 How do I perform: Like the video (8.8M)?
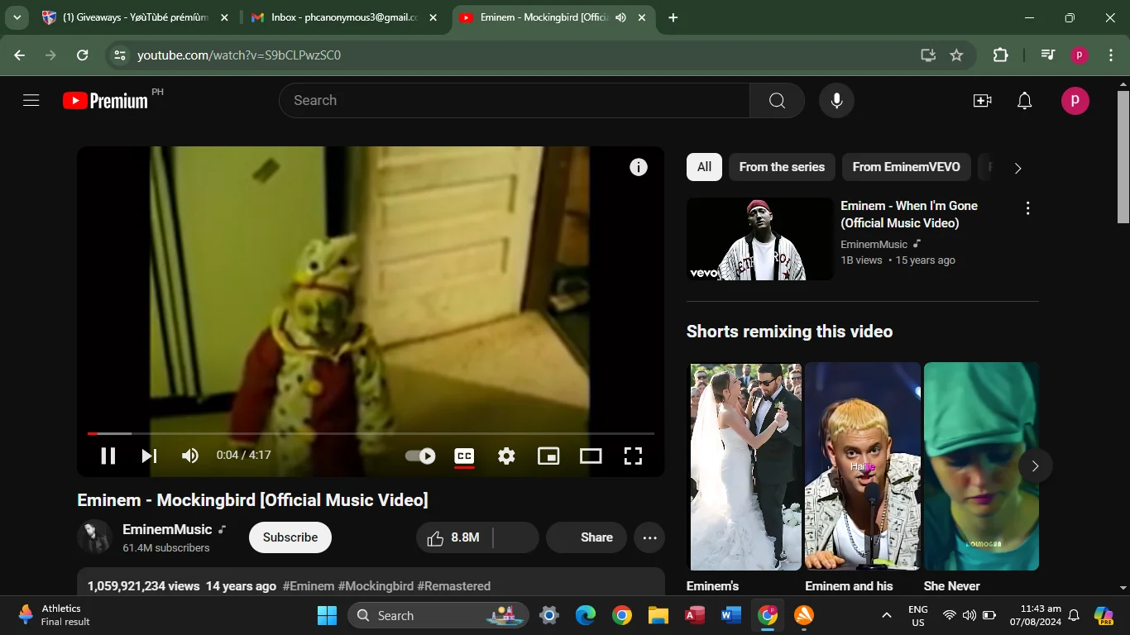click(x=454, y=537)
